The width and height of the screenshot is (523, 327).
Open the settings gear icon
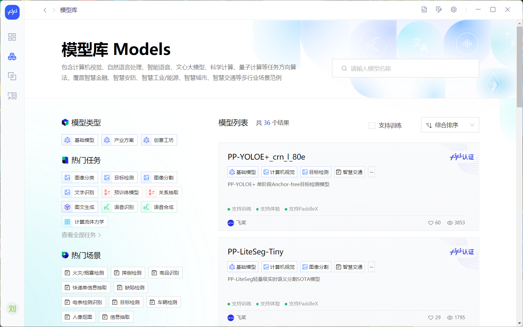click(x=453, y=9)
